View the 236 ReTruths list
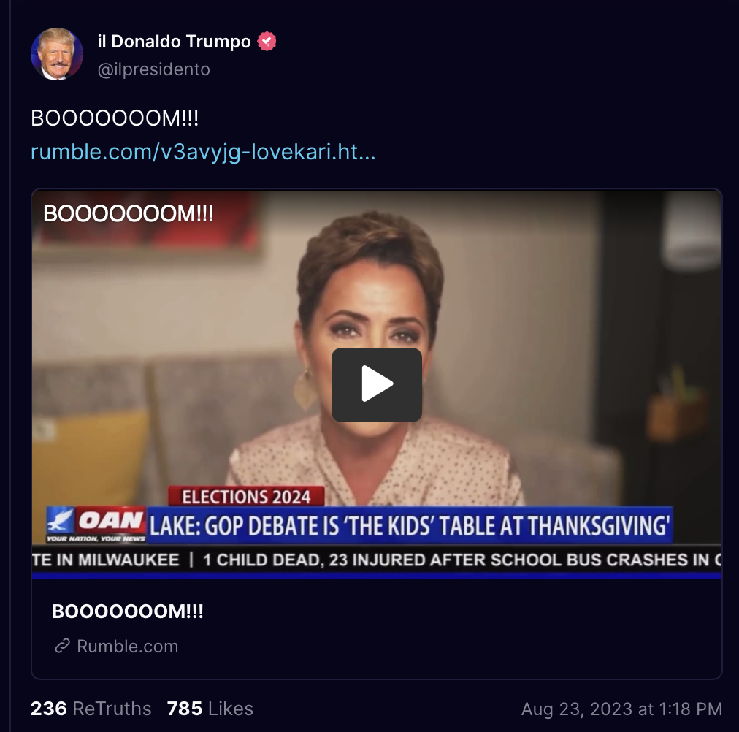The height and width of the screenshot is (732, 739). click(x=91, y=709)
